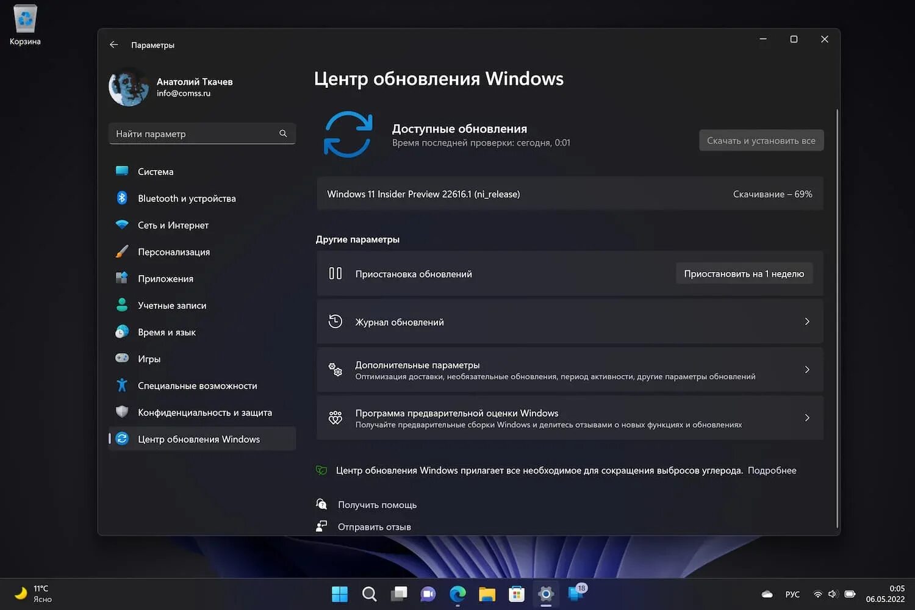
Task: Click the history clock icon for Журнал
Action: (335, 321)
